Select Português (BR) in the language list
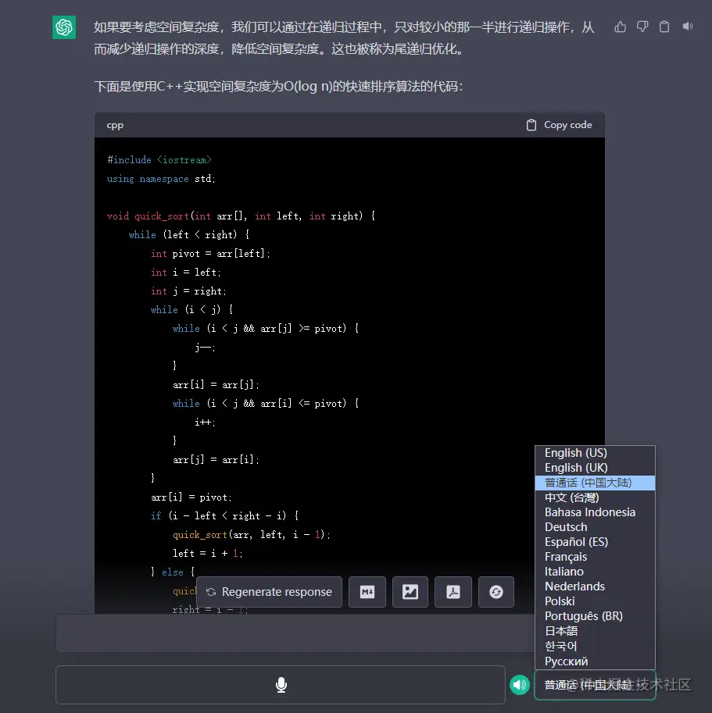712x713 pixels. (595, 616)
